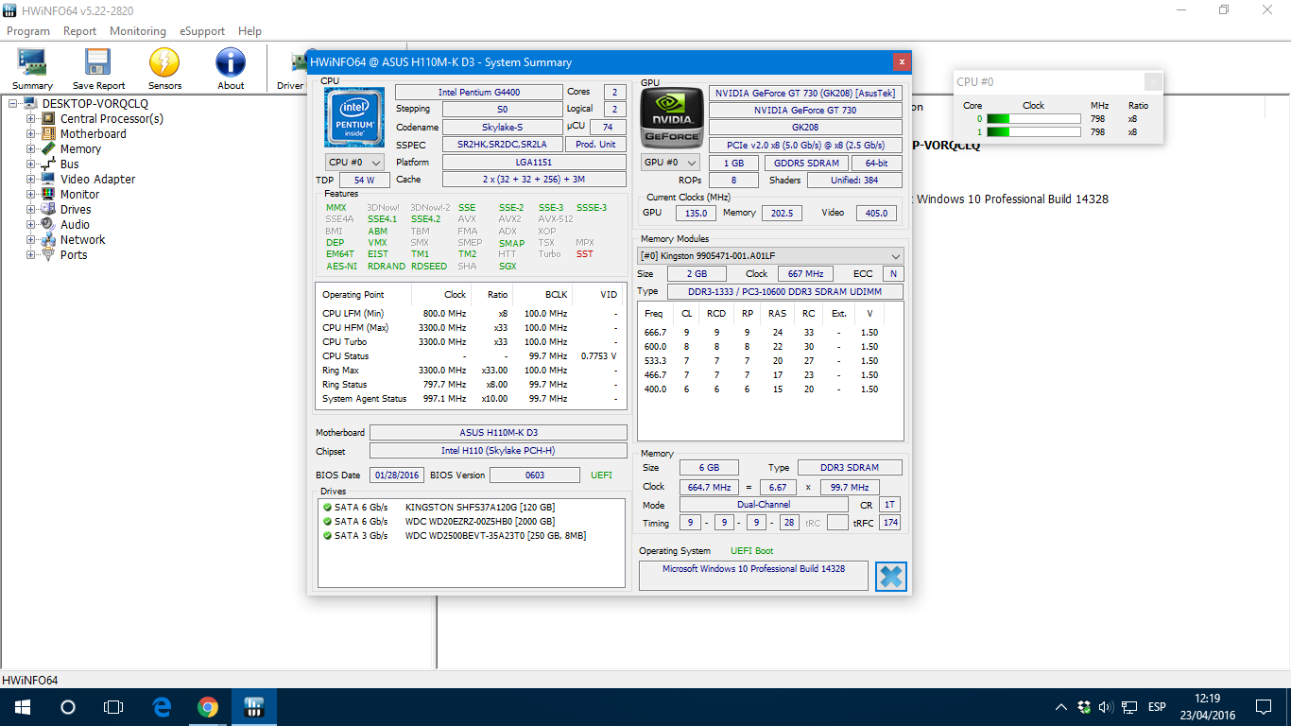The width and height of the screenshot is (1291, 726).
Task: Click the HWiNFO taskbar icon
Action: click(x=253, y=707)
